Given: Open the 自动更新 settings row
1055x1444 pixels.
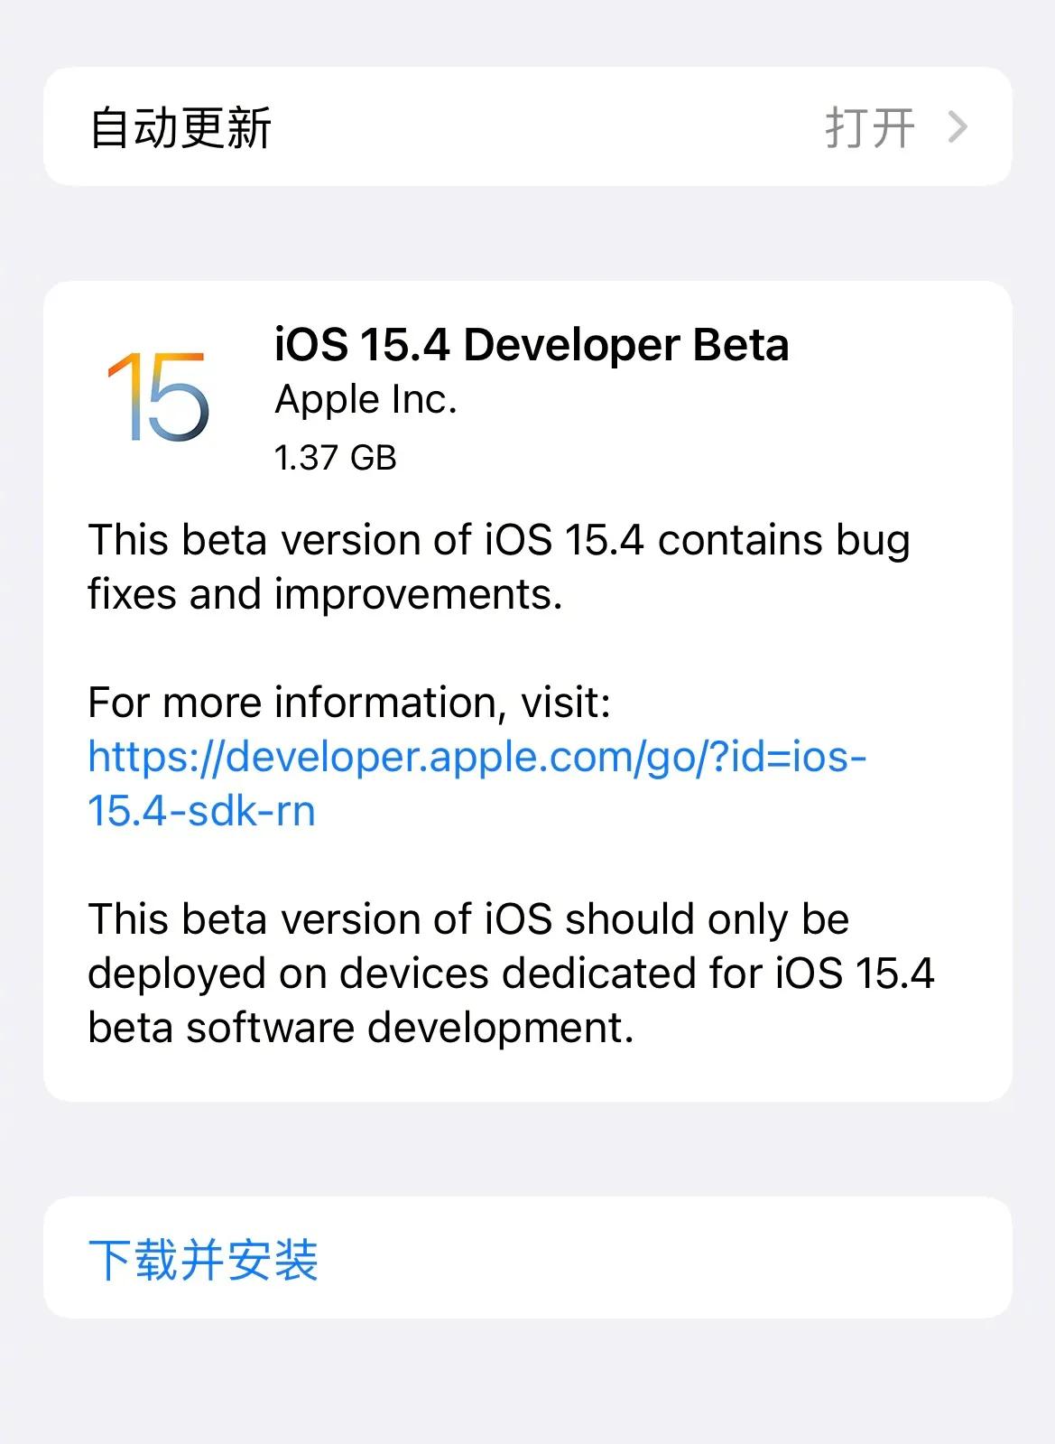Looking at the screenshot, I should (527, 126).
